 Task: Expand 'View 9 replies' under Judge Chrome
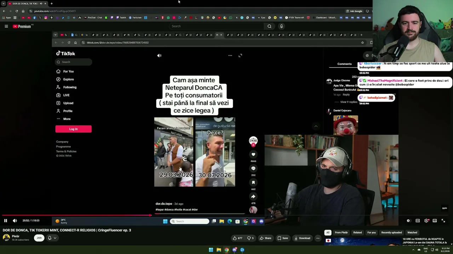pyautogui.click(x=349, y=102)
